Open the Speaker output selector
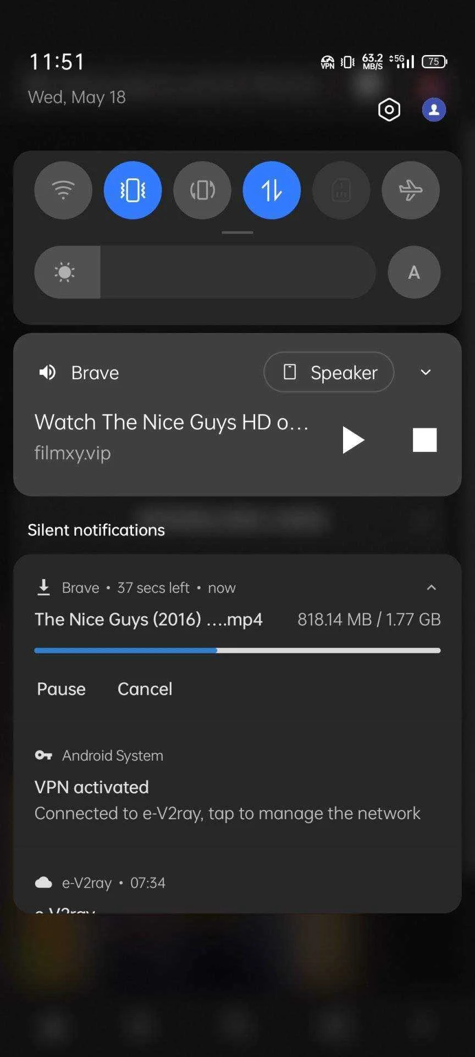 [329, 372]
